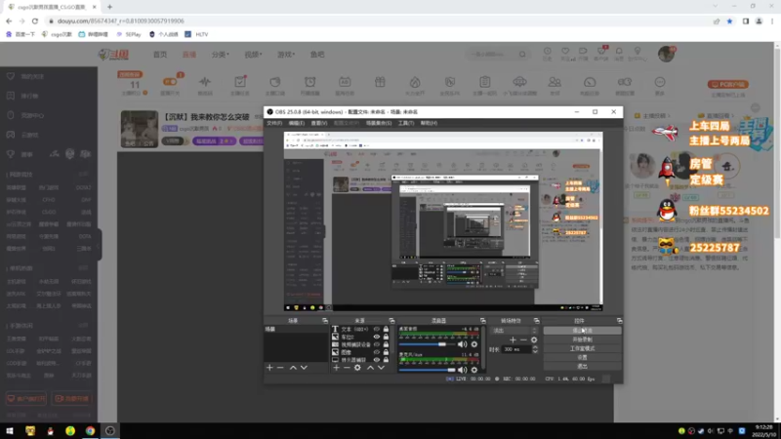This screenshot has height=439, width=781.
Task: Open source properties gear in the sources panel
Action: pyautogui.click(x=357, y=368)
